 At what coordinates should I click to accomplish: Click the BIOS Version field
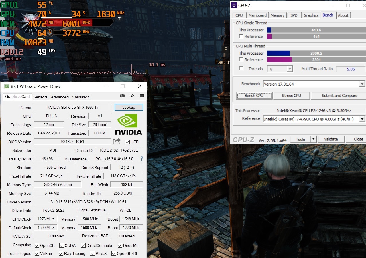click(x=72, y=142)
